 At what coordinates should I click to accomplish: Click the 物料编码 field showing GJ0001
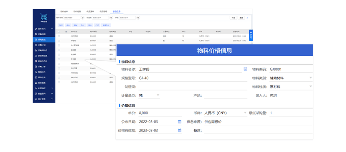pyautogui.click(x=291, y=69)
